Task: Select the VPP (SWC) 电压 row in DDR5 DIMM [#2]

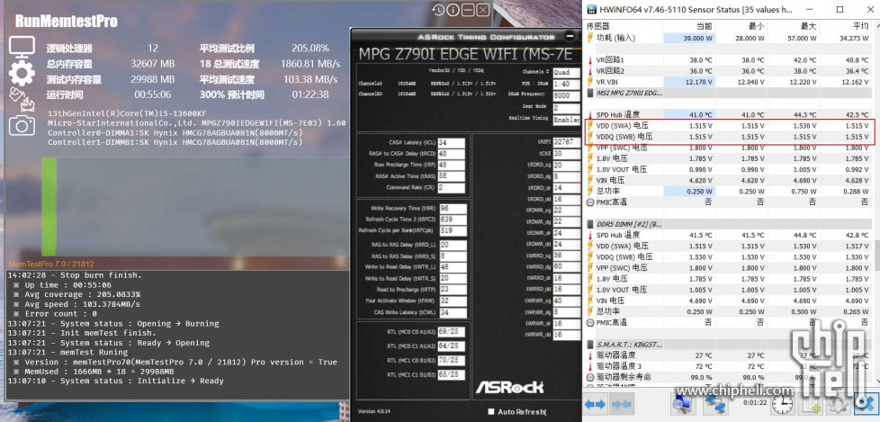Action: (x=729, y=267)
